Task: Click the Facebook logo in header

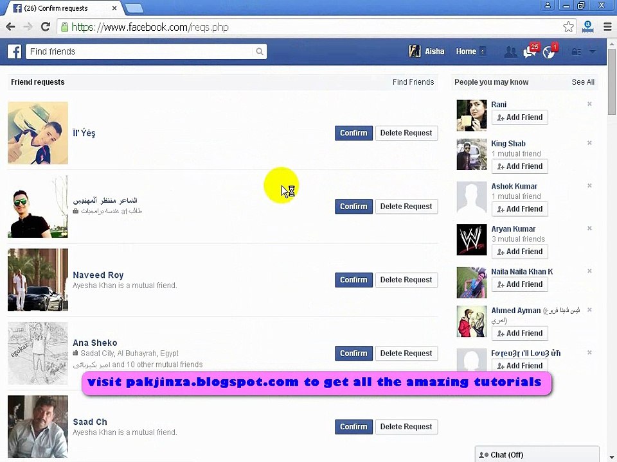Action: [15, 51]
